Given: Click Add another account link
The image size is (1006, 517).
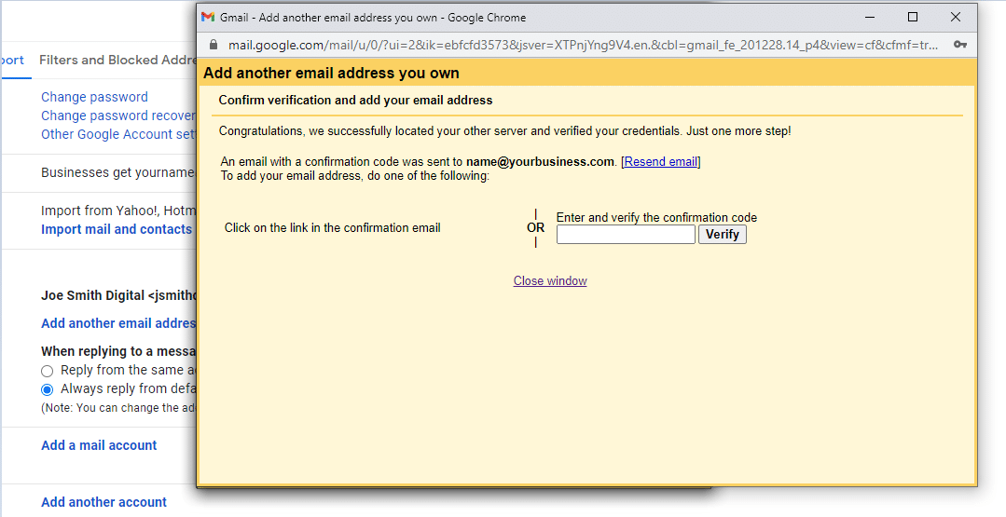Looking at the screenshot, I should pyautogui.click(x=103, y=502).
